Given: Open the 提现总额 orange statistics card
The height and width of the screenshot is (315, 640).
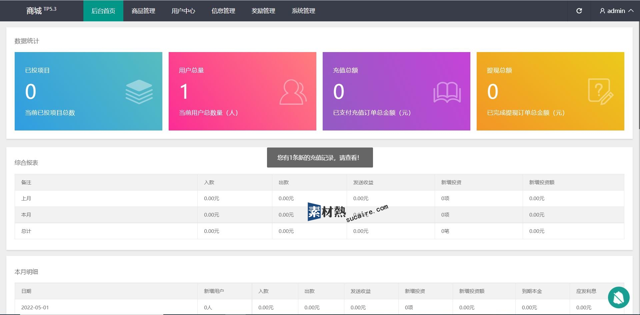Looking at the screenshot, I should (x=550, y=91).
